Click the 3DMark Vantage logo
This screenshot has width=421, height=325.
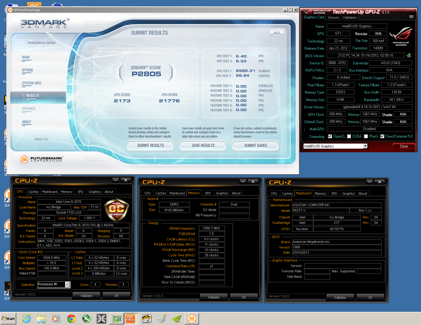pos(45,24)
